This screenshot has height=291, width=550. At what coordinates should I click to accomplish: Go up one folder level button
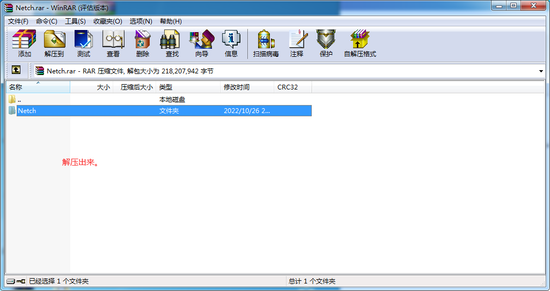point(16,70)
